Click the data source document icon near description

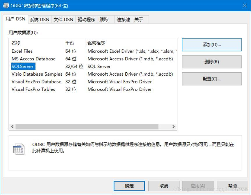click(x=18, y=149)
